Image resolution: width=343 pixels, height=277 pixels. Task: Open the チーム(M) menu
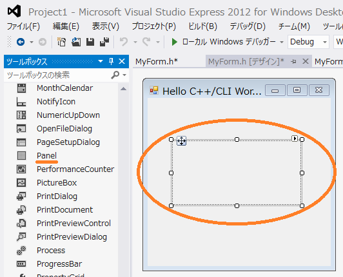pos(294,26)
